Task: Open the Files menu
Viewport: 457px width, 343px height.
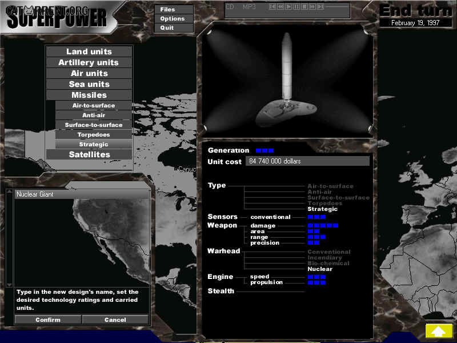Action: click(x=174, y=9)
